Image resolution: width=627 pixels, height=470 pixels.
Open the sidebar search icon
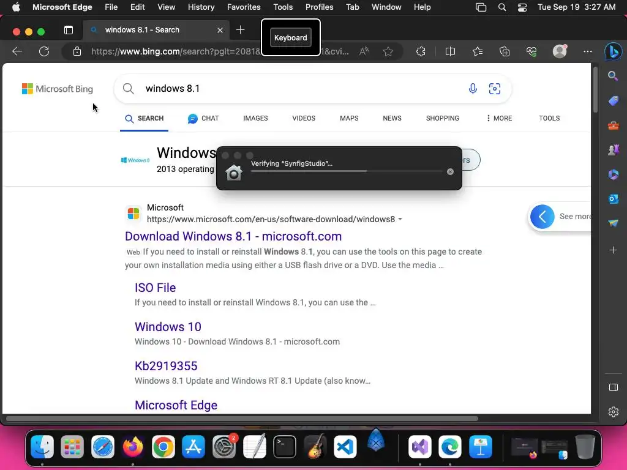(613, 76)
